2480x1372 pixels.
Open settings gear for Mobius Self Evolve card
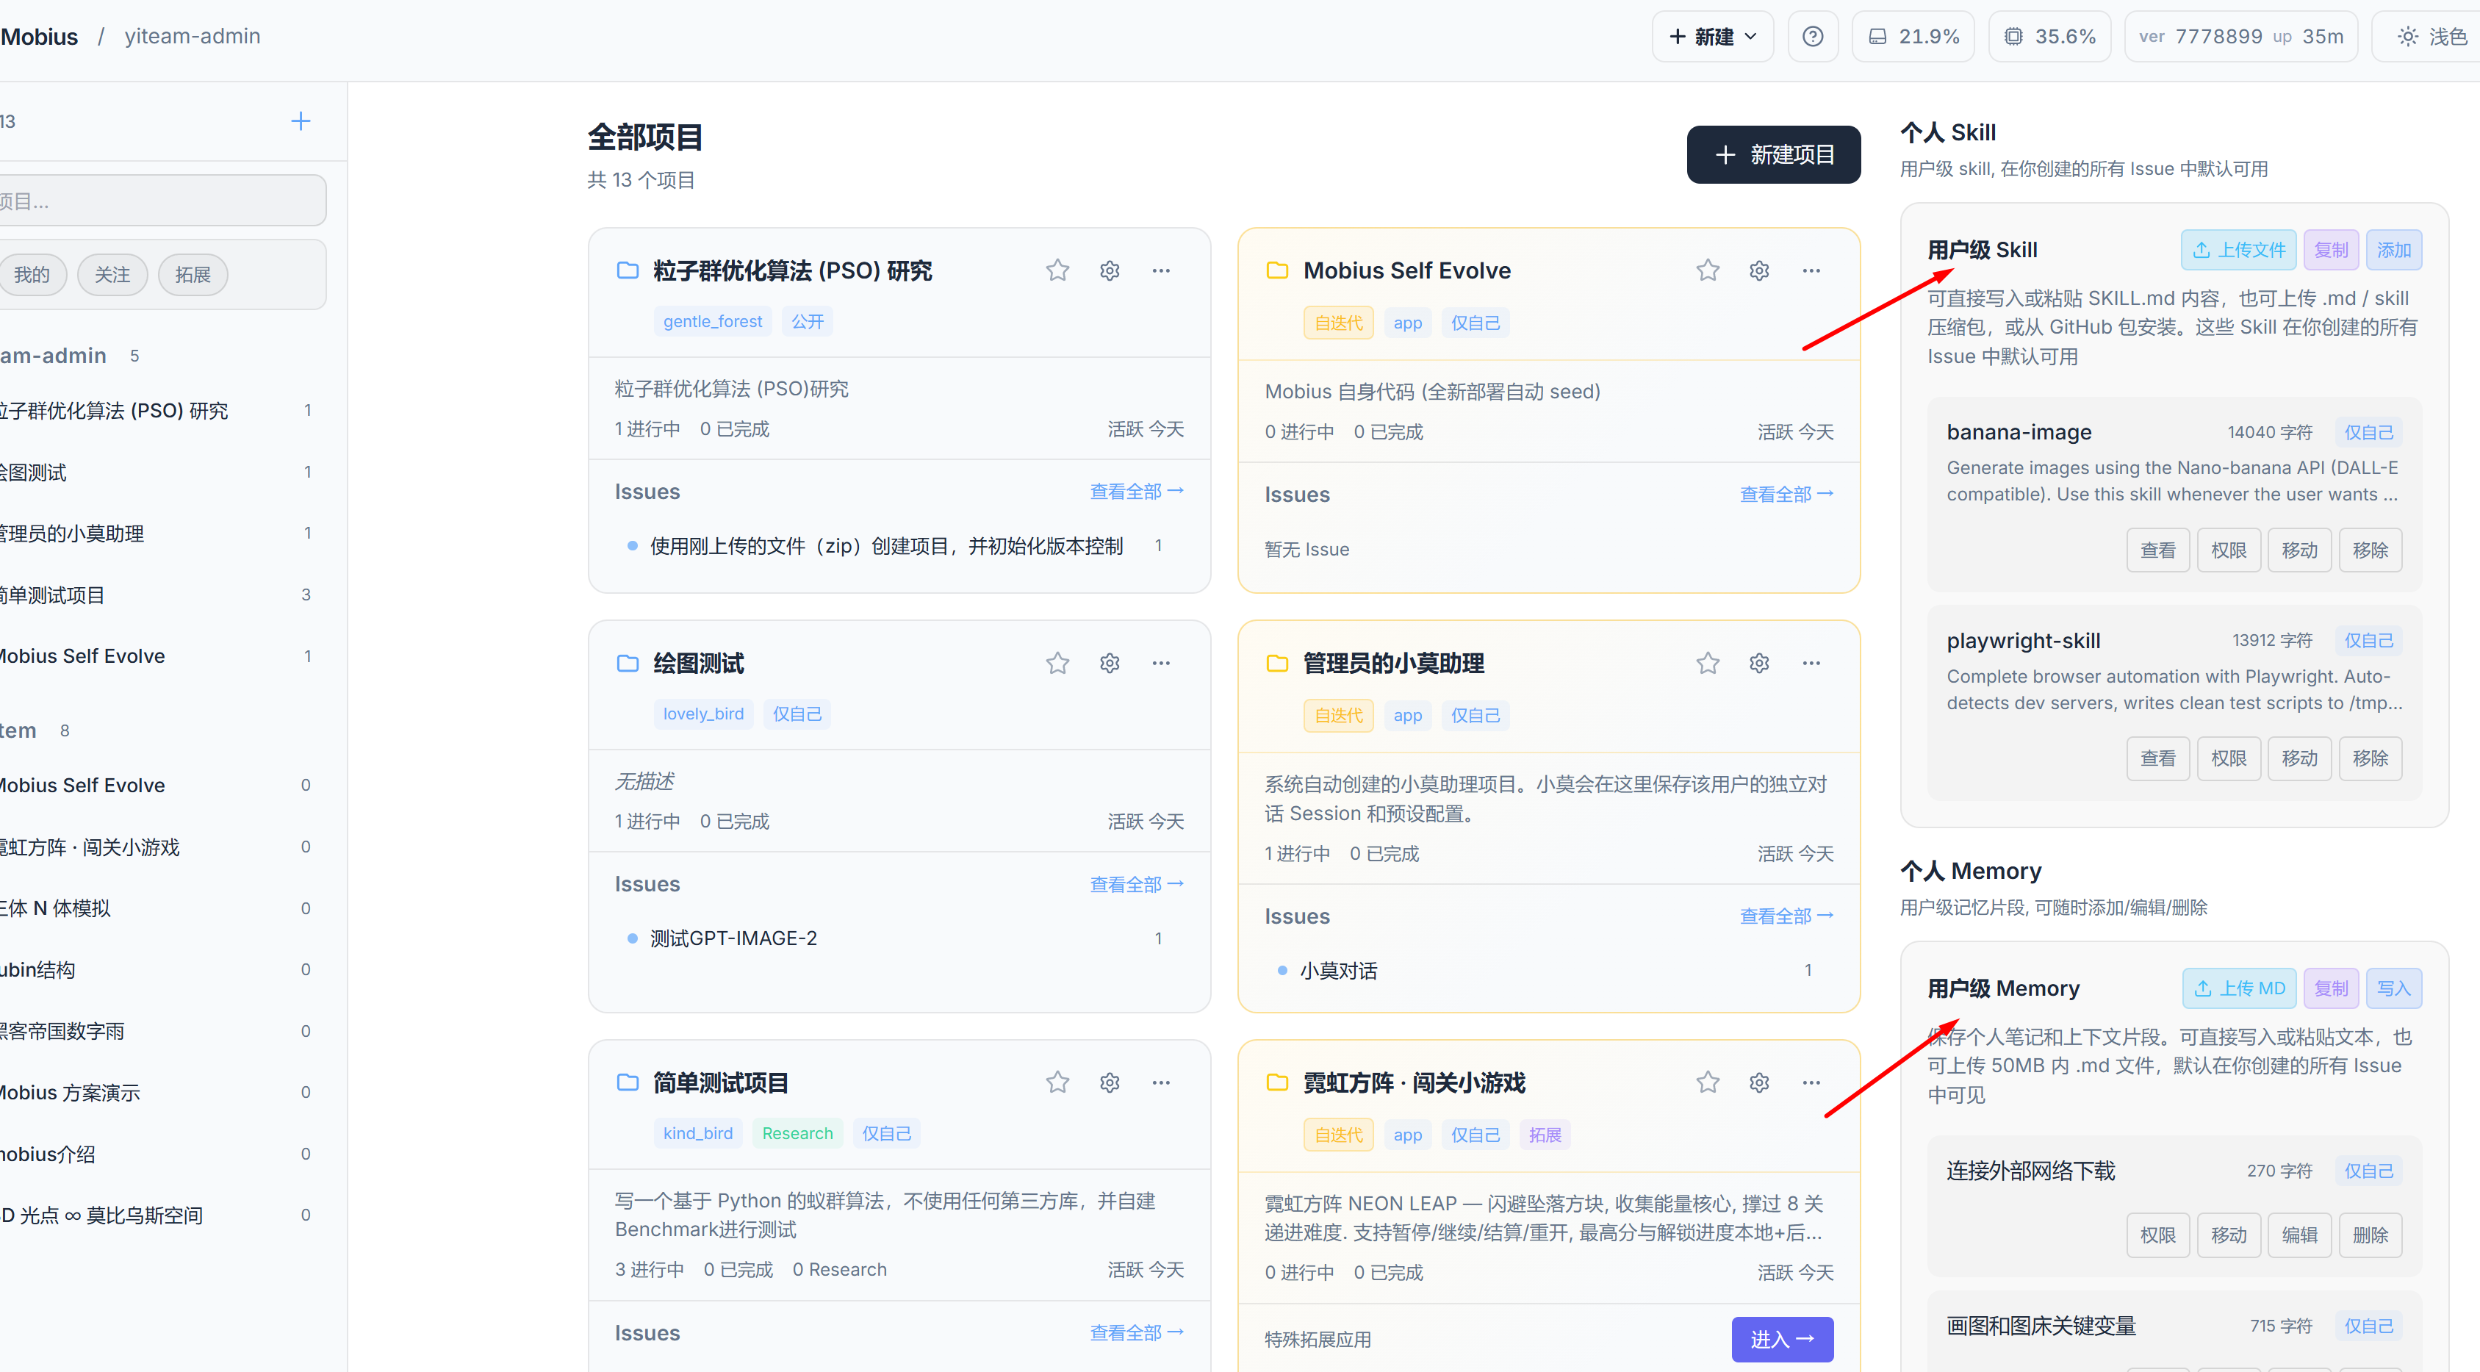click(x=1759, y=270)
